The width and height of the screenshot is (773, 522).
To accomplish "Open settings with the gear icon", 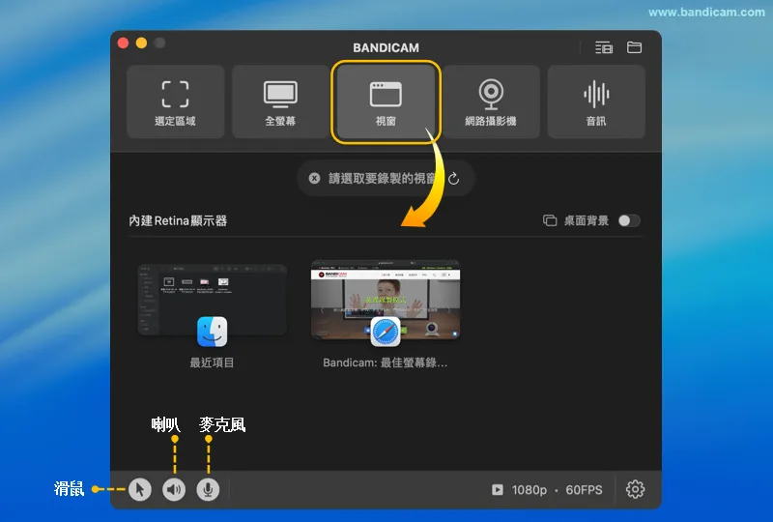I will point(635,489).
